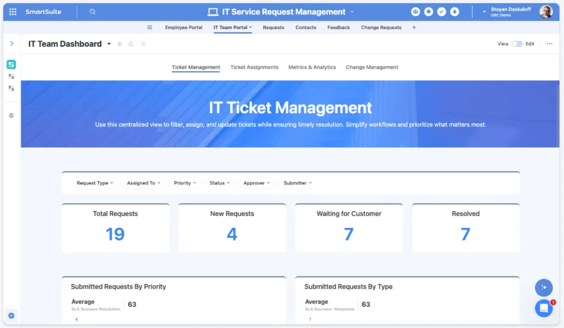Switch to the Change Management tab
Screen dimensions: 564x328
coord(372,67)
